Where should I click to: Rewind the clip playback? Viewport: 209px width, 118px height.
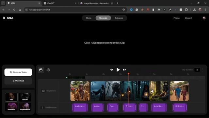(x=112, y=70)
